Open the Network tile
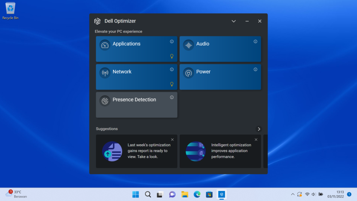Image resolution: width=357 pixels, height=201 pixels. [136, 77]
